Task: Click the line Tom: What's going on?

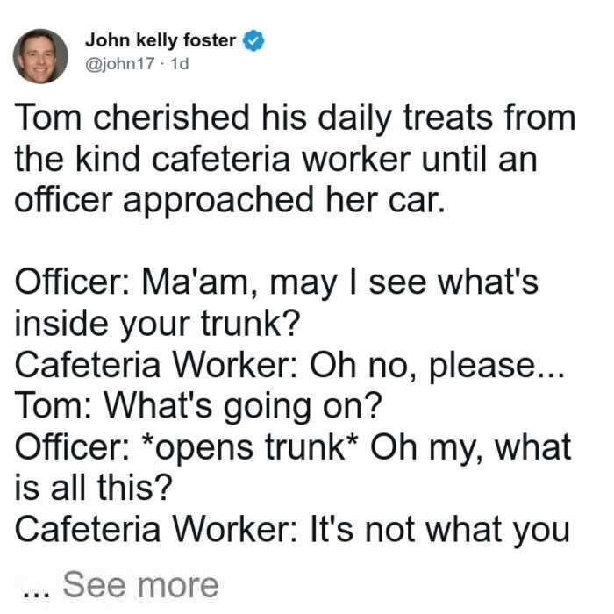Action: [x=198, y=406]
